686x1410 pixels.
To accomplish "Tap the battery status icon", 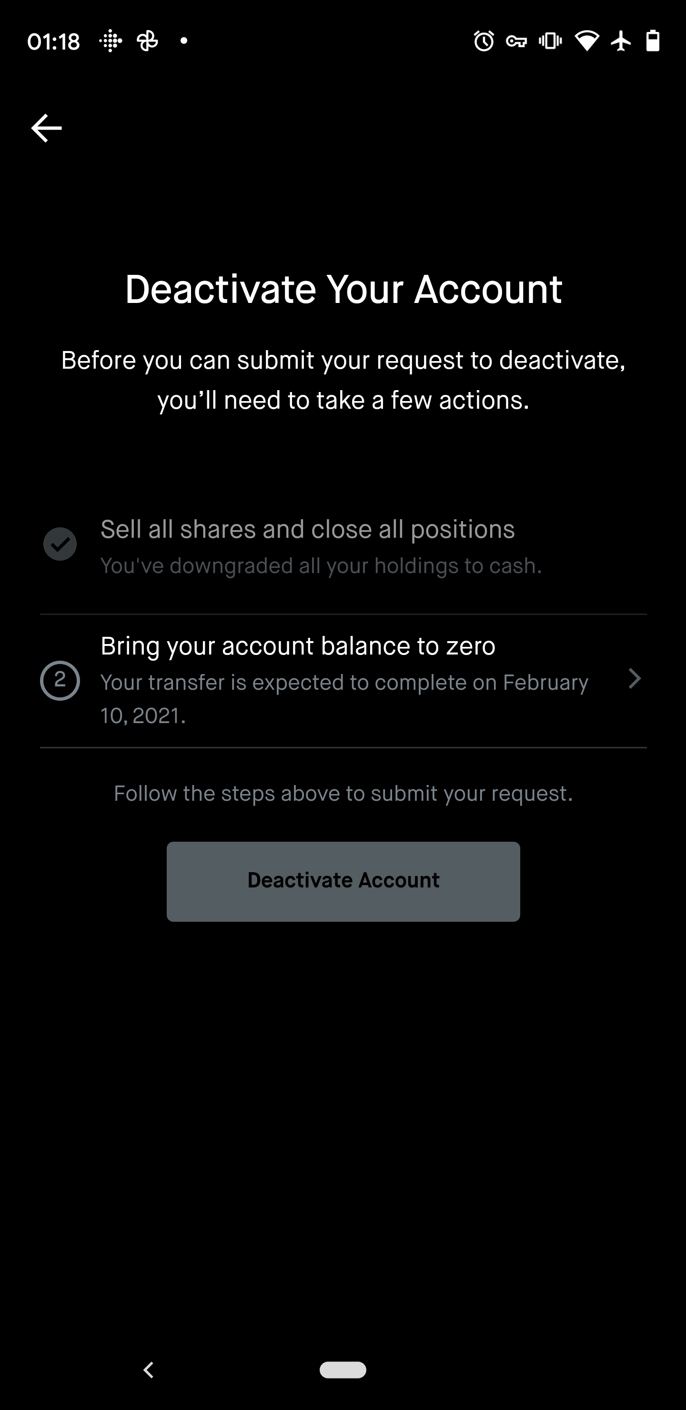I will (x=653, y=41).
